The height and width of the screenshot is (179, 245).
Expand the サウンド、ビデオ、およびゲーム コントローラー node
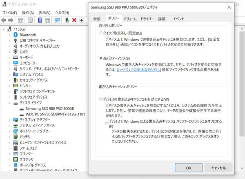pos(9,69)
